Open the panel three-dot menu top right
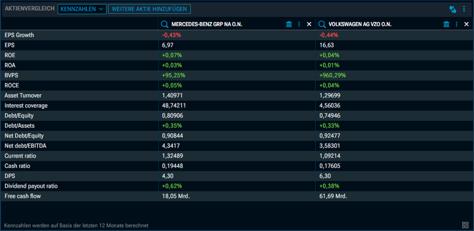The width and height of the screenshot is (474, 231). click(x=464, y=9)
